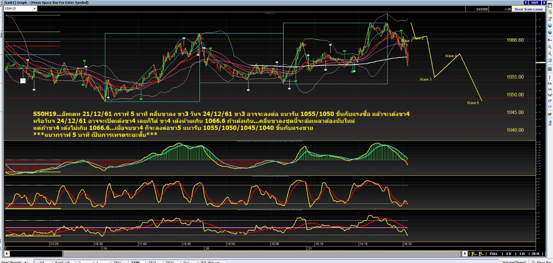
Task: Click the blue minus zoom-out icon
Action: pyautogui.click(x=550, y=32)
